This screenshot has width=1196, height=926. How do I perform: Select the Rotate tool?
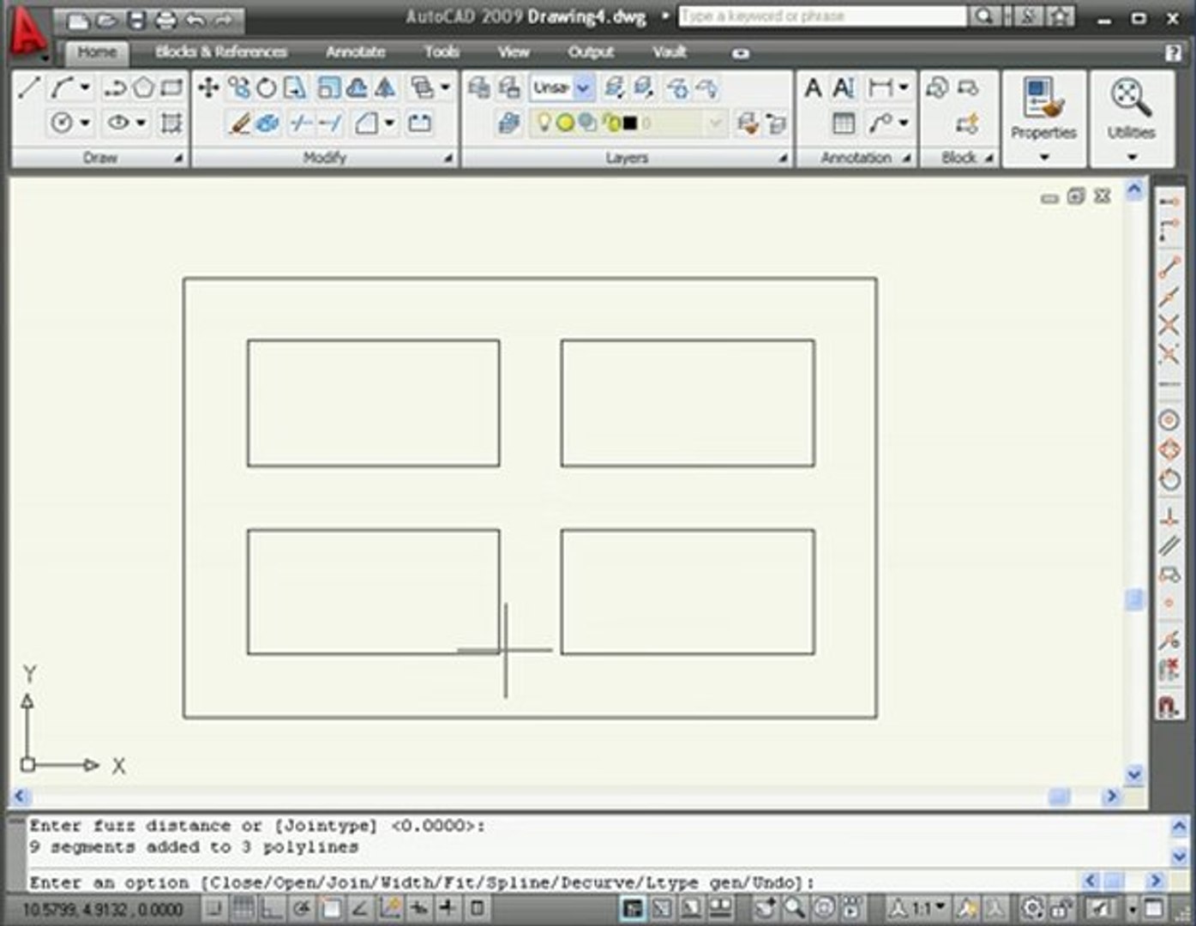point(267,87)
